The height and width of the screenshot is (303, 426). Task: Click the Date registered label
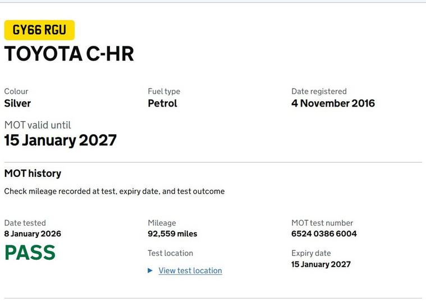(319, 91)
